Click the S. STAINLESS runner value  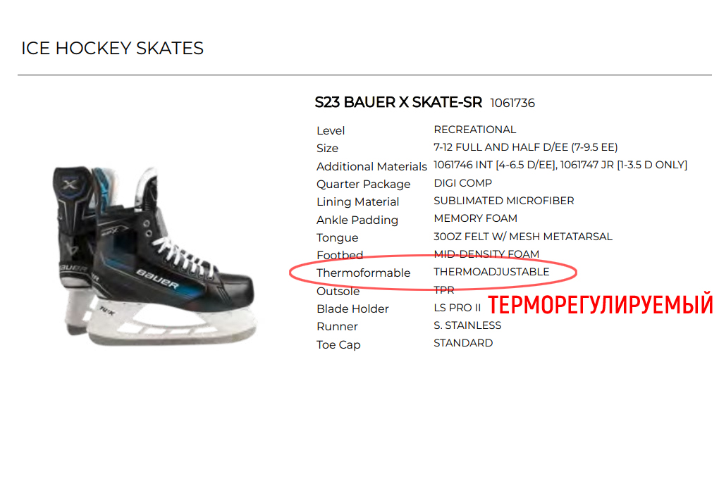[467, 325]
